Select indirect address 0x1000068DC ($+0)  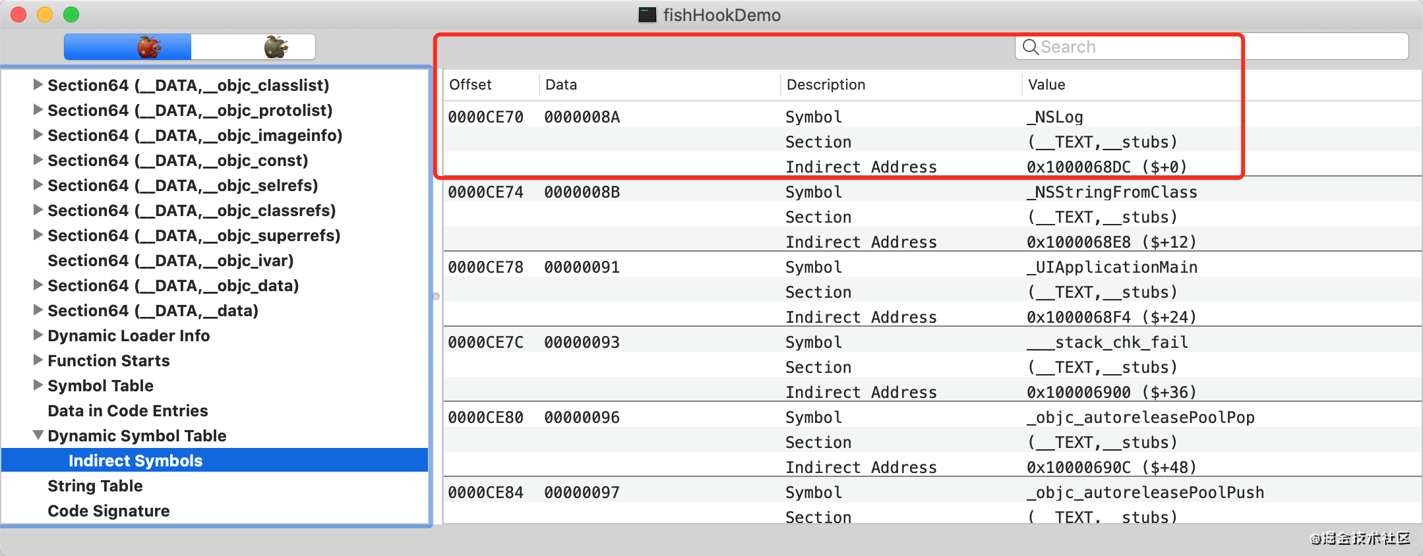point(1107,167)
